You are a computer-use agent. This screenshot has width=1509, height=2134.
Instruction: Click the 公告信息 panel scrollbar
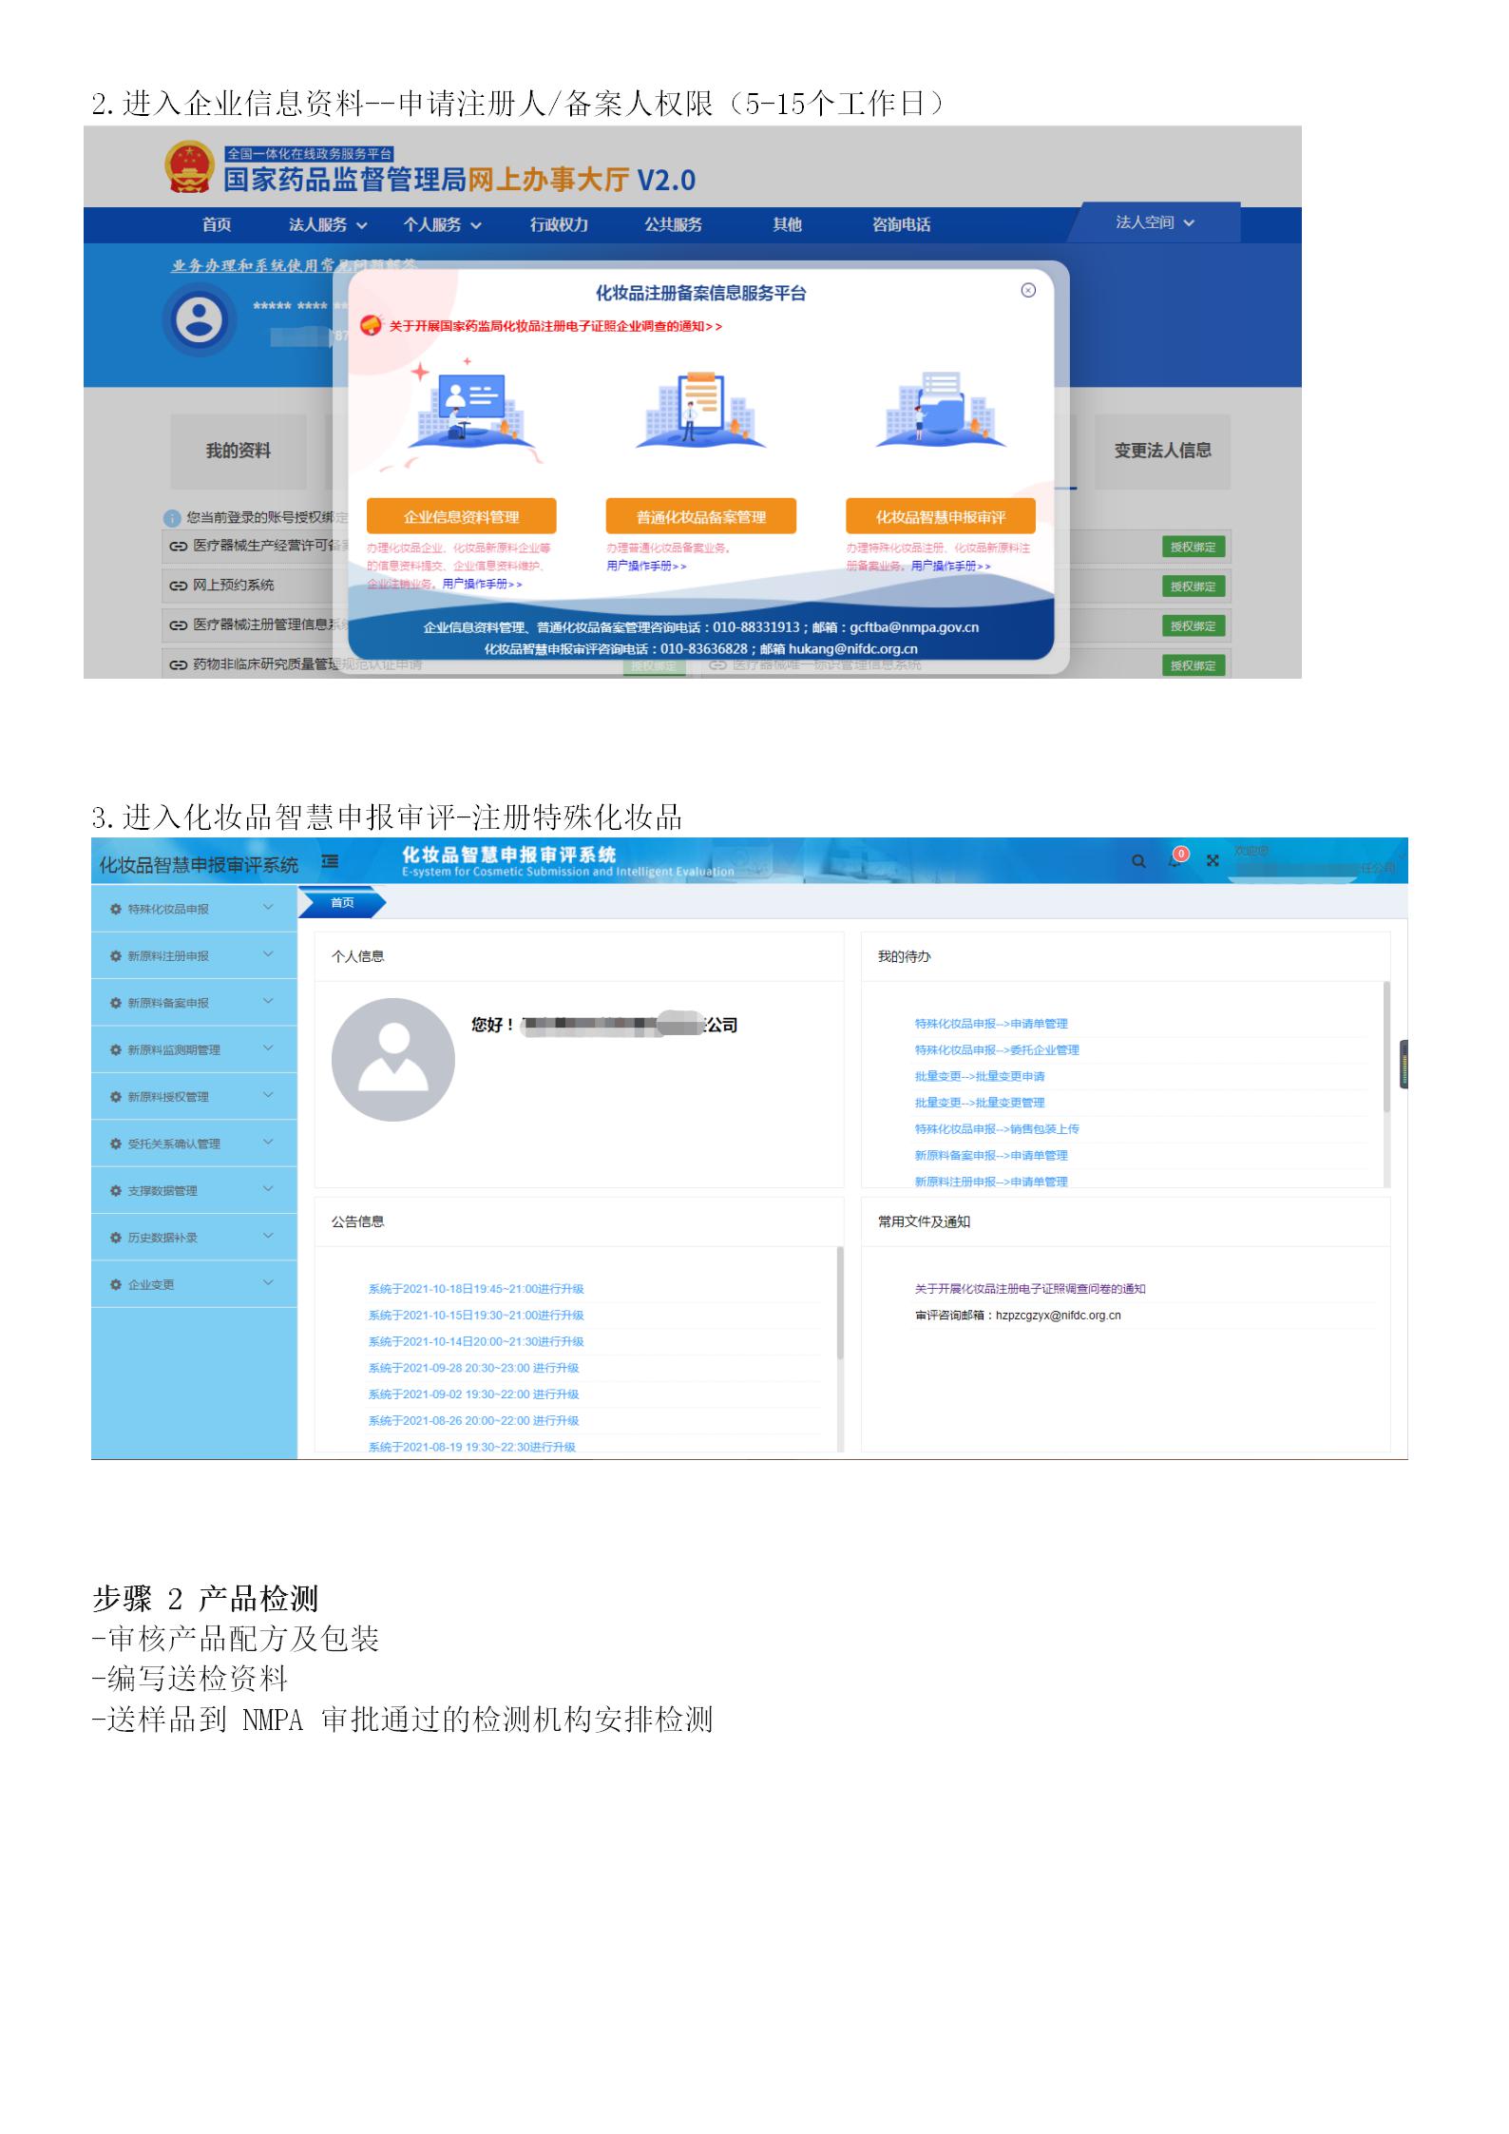pyautogui.click(x=839, y=1302)
